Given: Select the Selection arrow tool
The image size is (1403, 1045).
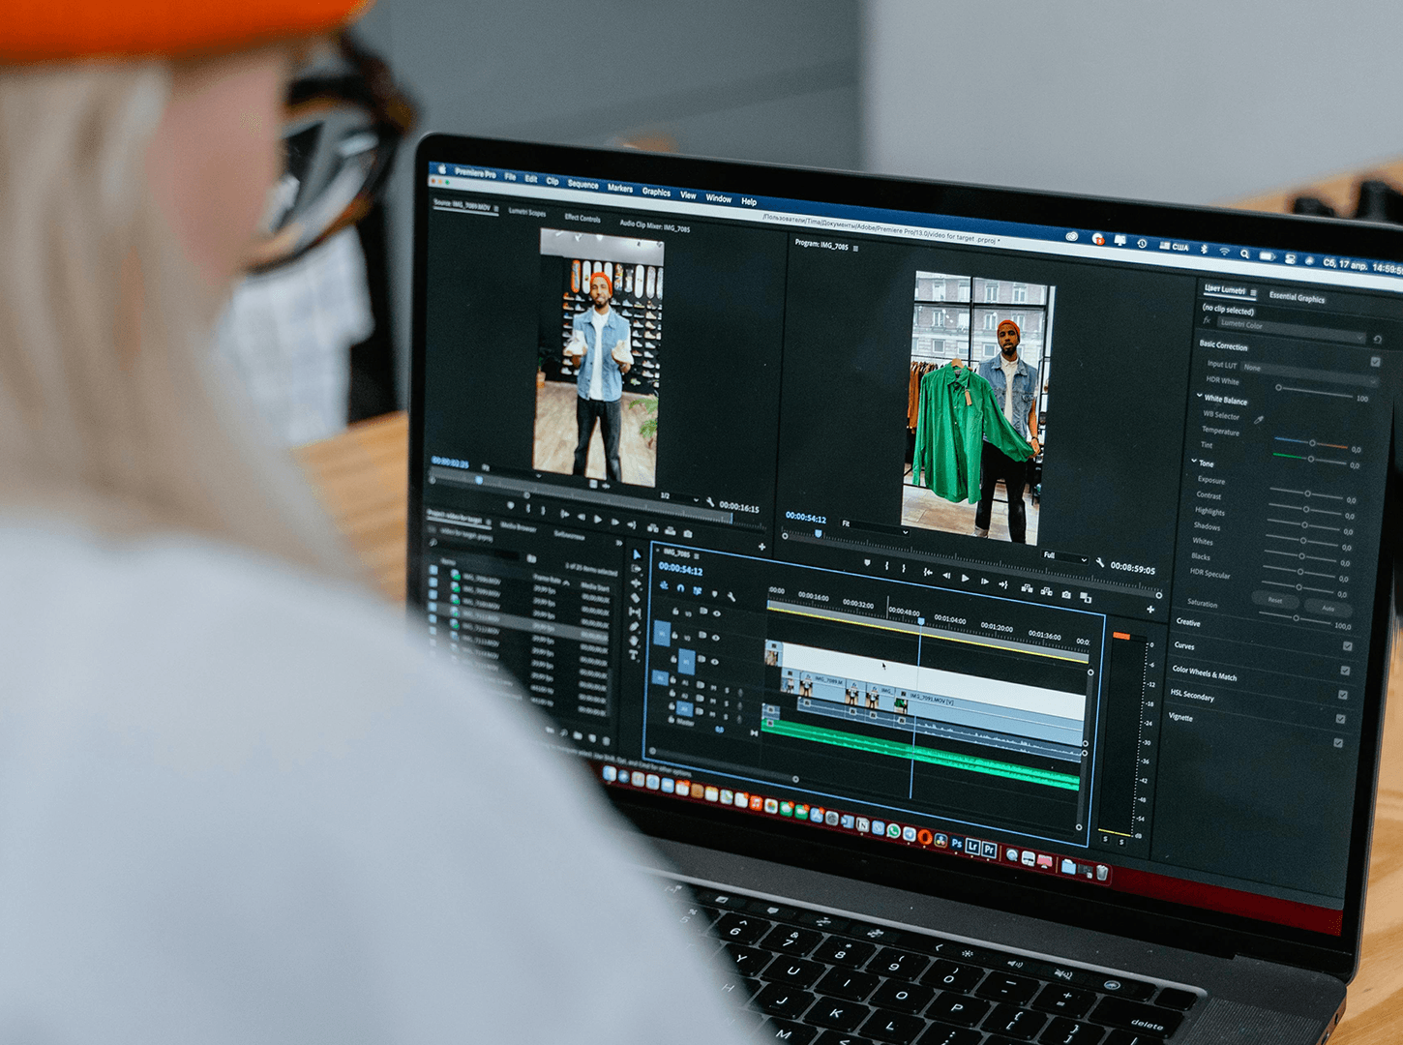Looking at the screenshot, I should (x=636, y=554).
